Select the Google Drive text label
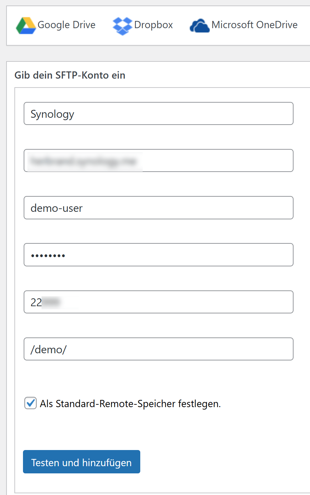 coord(67,25)
